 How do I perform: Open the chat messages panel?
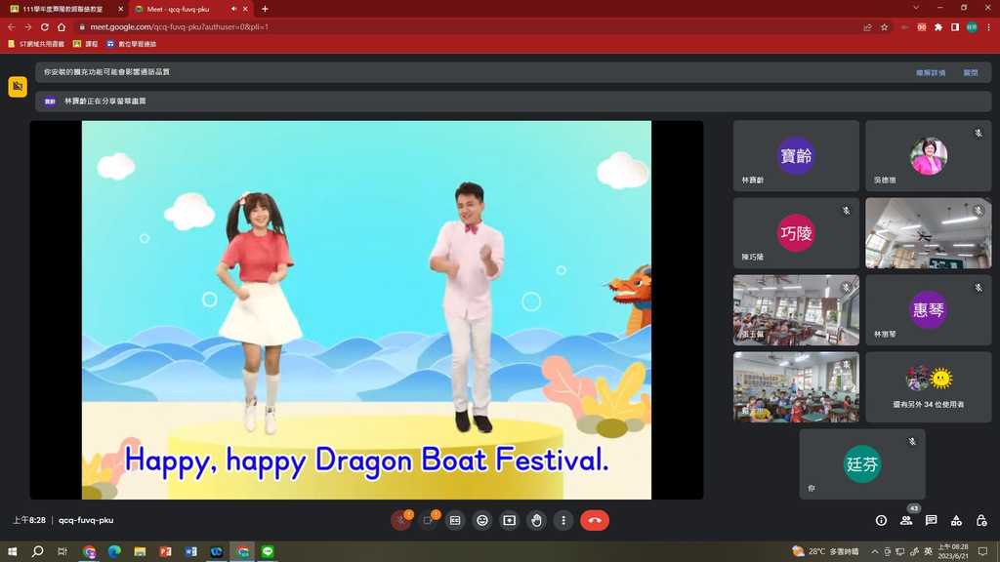tap(931, 521)
